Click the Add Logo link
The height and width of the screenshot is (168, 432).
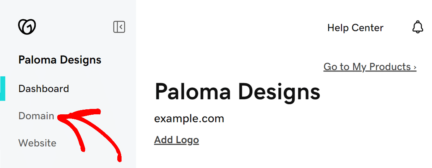tap(177, 140)
